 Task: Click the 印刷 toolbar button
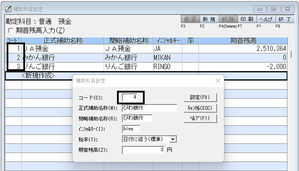click(247, 19)
